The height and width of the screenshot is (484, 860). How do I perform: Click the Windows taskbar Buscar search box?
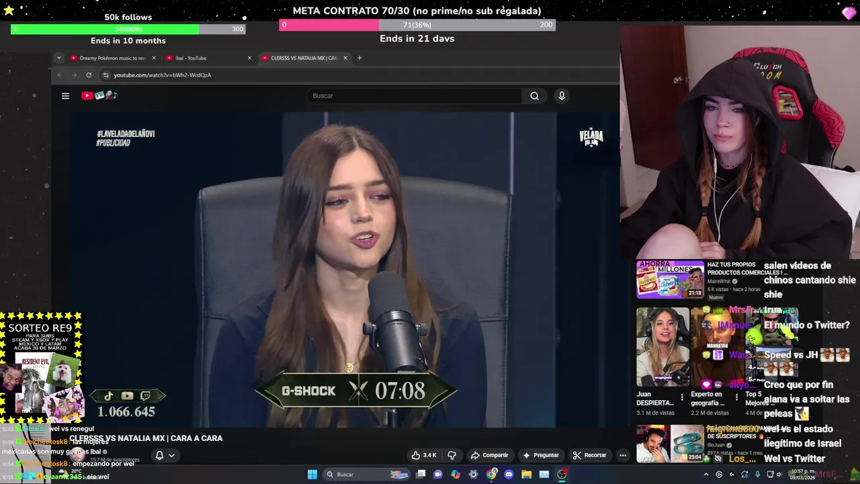pos(367,474)
